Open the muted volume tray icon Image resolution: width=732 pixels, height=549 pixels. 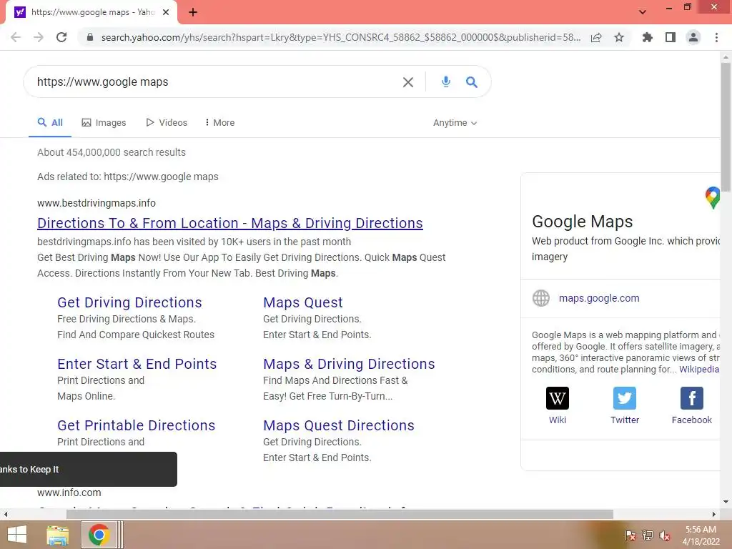(665, 535)
